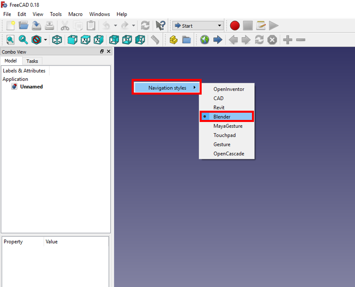Switch to the Tasks tab
Viewport: 355px width, 287px height.
(32, 61)
